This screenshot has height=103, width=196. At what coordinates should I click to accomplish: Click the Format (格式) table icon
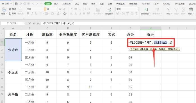click(x=191, y=10)
